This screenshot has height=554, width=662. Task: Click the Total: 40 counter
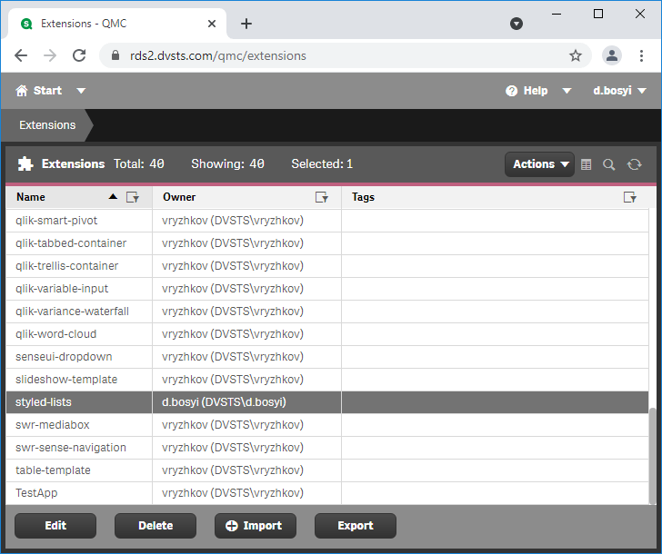coord(139,164)
